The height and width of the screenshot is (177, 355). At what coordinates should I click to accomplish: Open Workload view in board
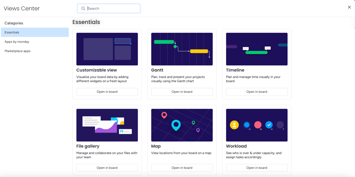click(x=256, y=168)
